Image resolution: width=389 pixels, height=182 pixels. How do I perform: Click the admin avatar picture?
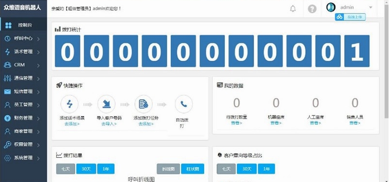tap(331, 7)
